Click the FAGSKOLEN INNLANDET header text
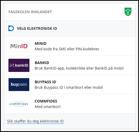Viewport: 139px width, 132px height. [30, 12]
